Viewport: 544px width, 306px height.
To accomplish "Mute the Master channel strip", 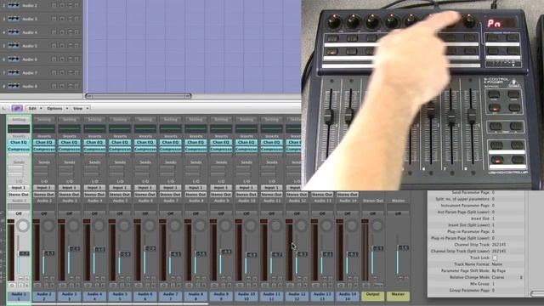I will pos(400,278).
